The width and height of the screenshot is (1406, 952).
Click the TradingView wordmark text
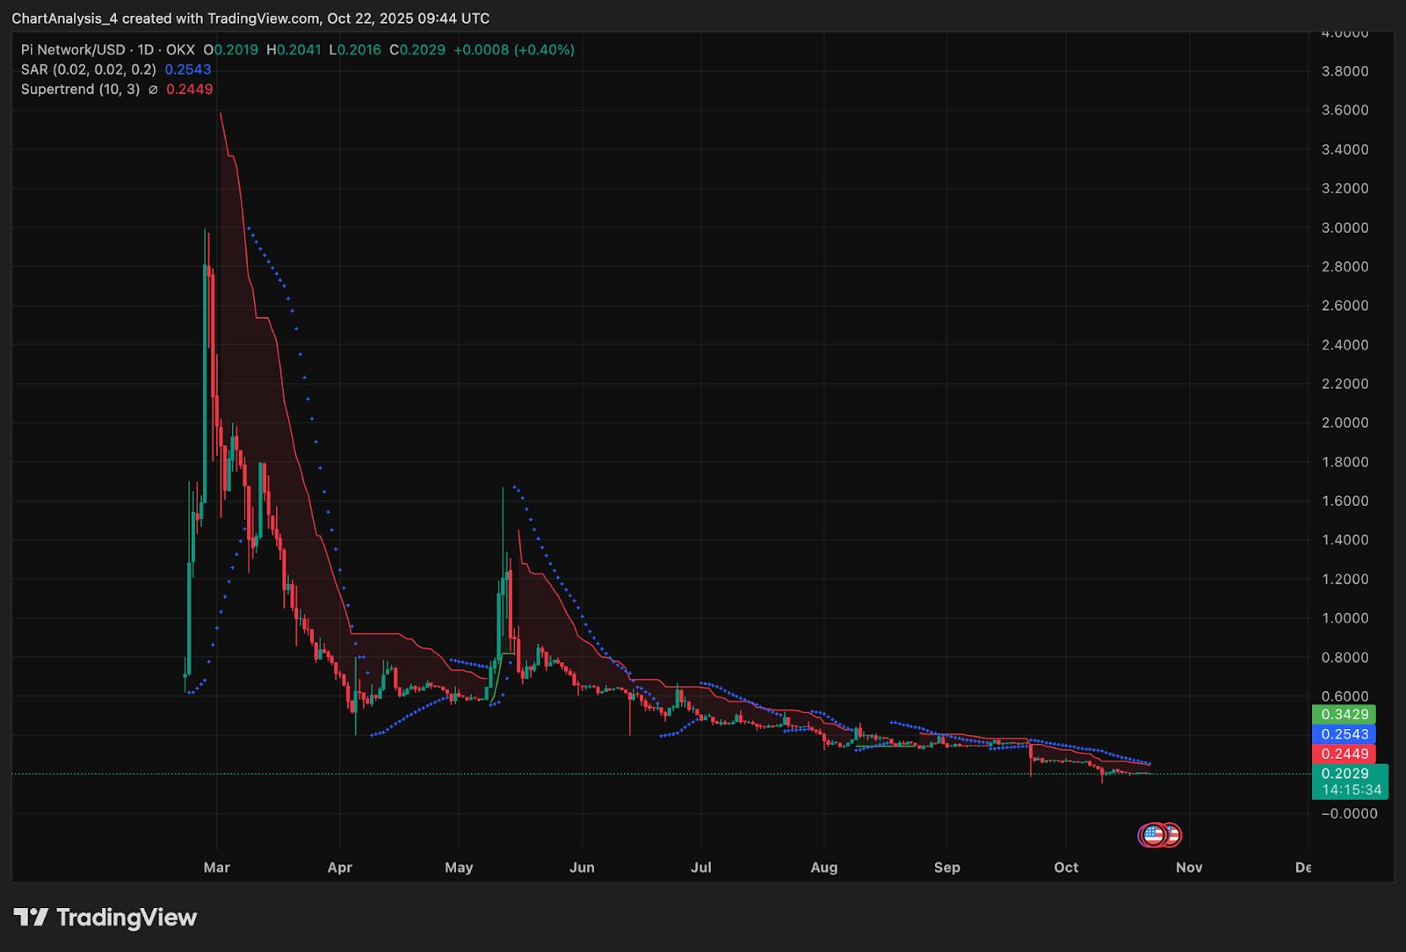(127, 918)
